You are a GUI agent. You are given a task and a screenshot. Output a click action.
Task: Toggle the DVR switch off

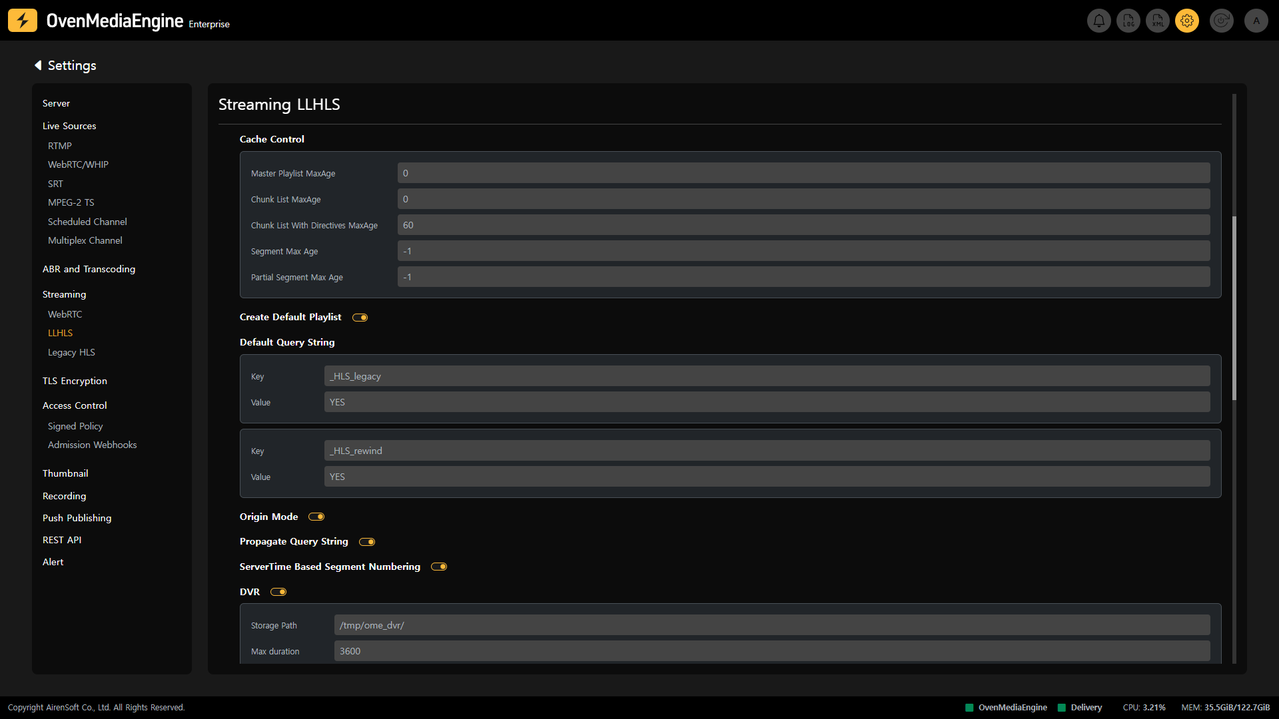pyautogui.click(x=278, y=592)
